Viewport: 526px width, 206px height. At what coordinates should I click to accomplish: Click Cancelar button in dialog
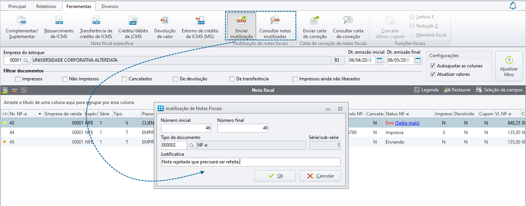[320, 176]
